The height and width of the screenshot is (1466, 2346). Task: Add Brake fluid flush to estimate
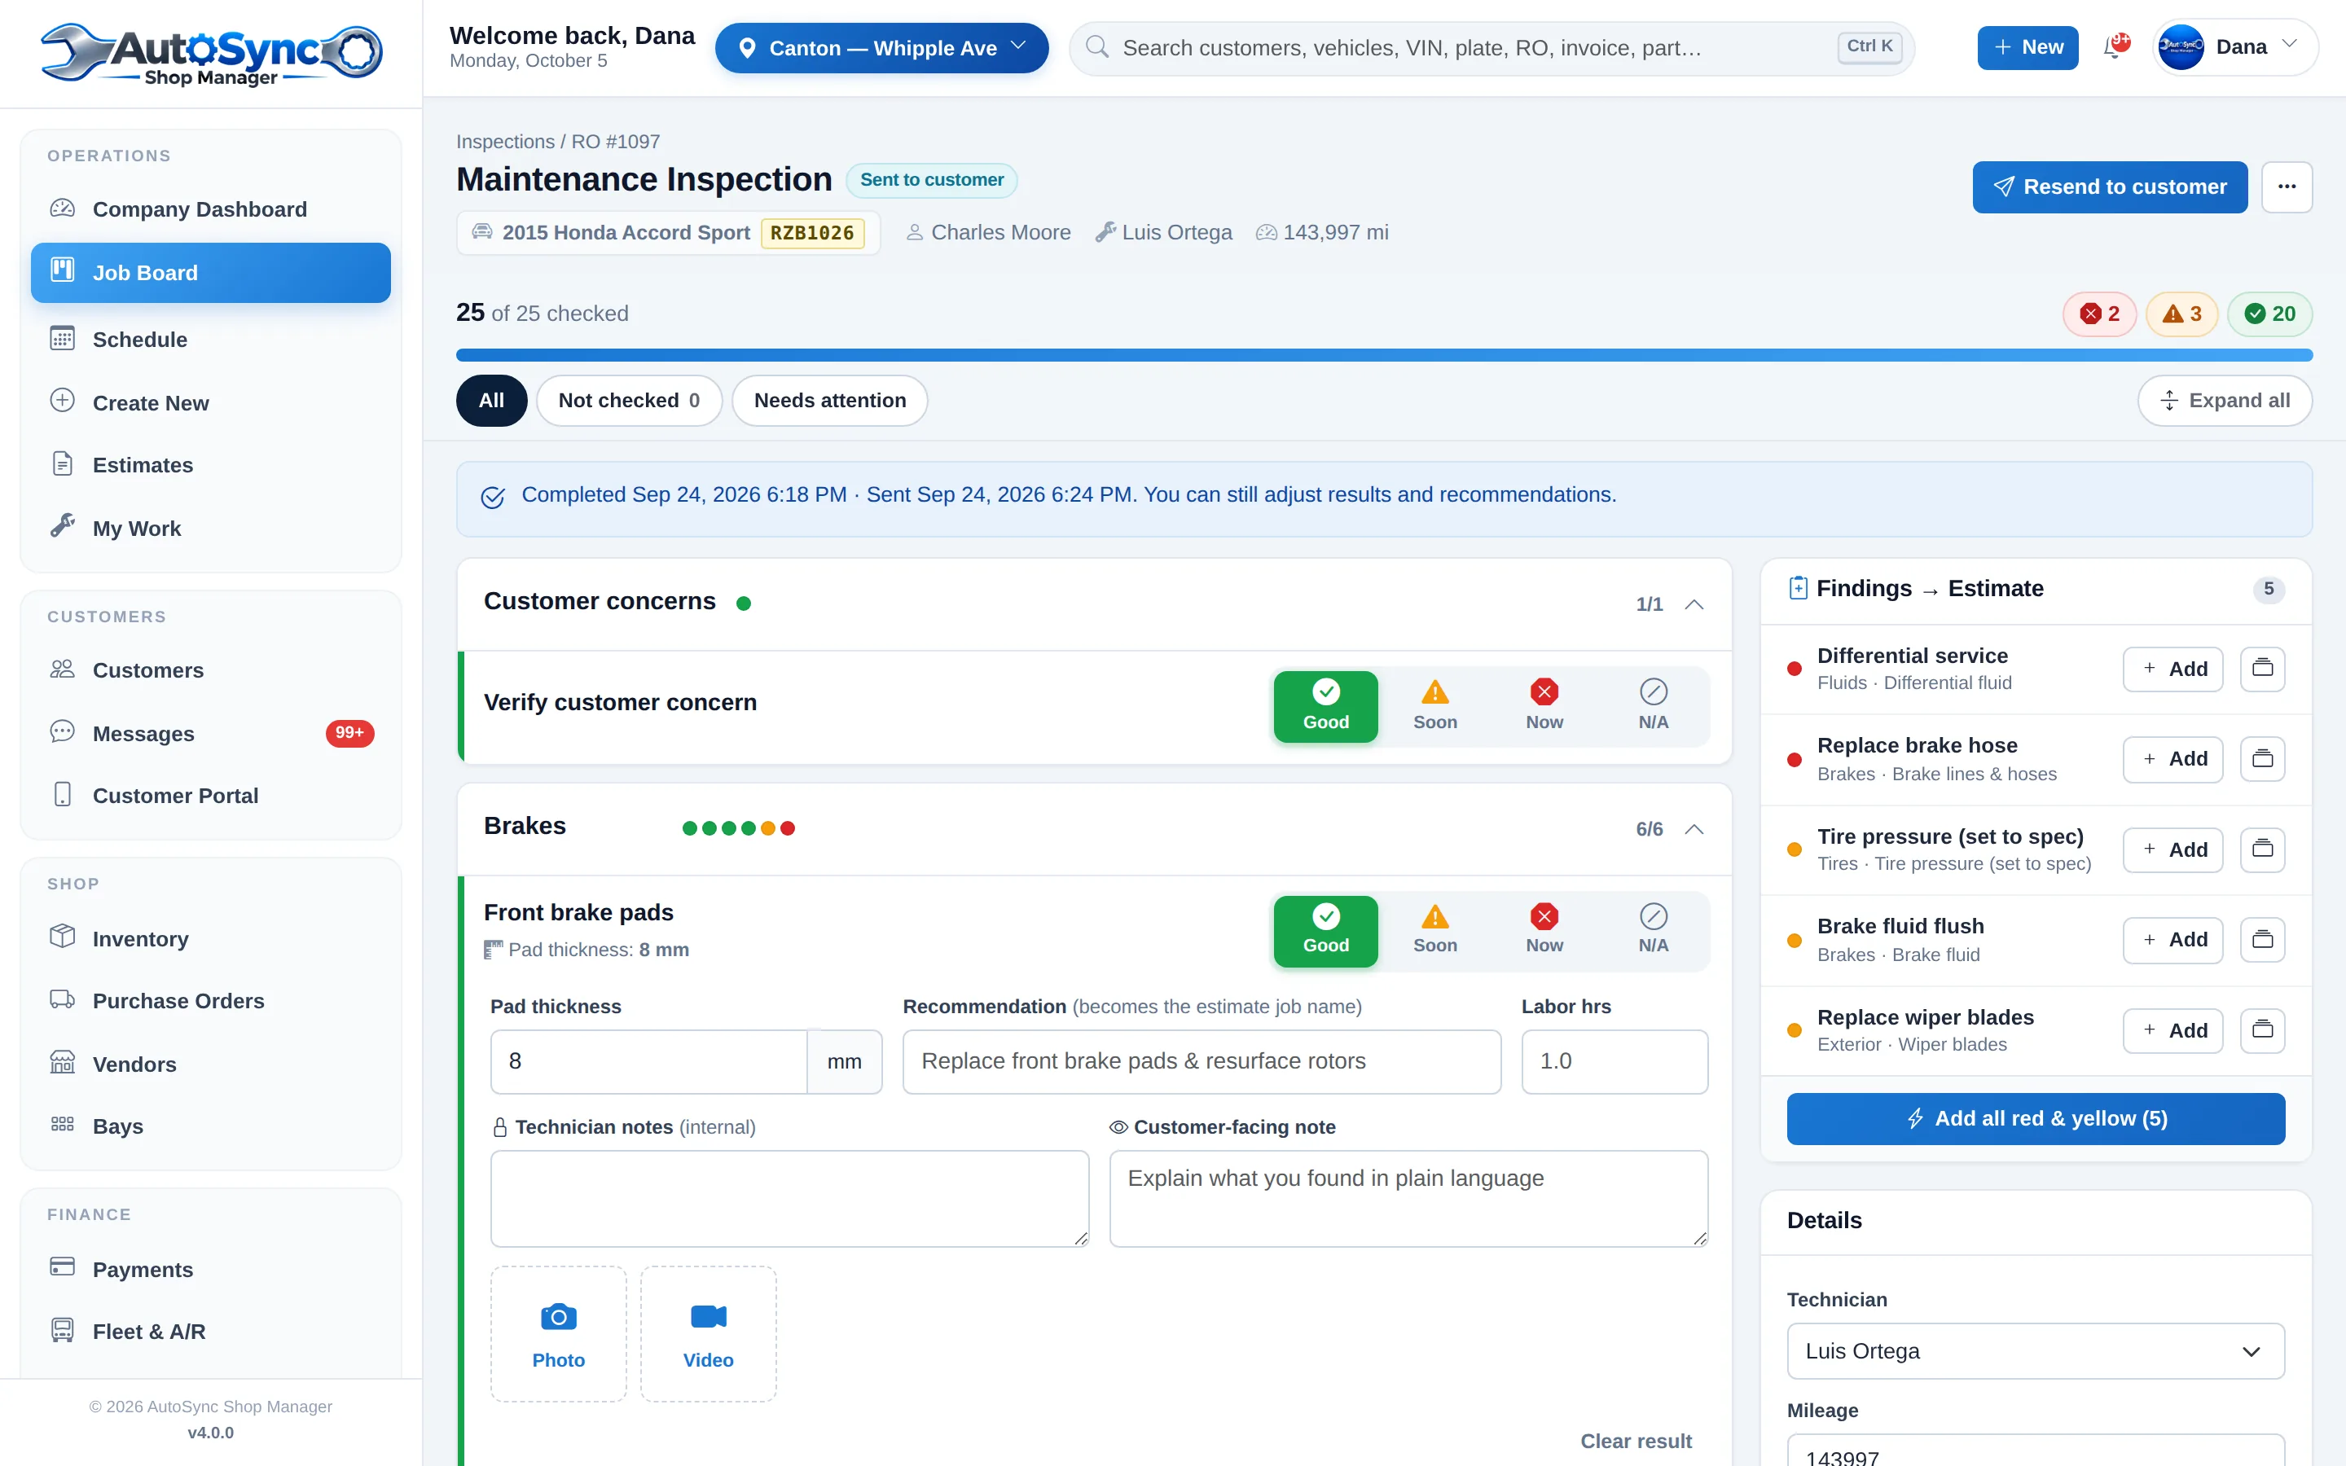[2172, 940]
